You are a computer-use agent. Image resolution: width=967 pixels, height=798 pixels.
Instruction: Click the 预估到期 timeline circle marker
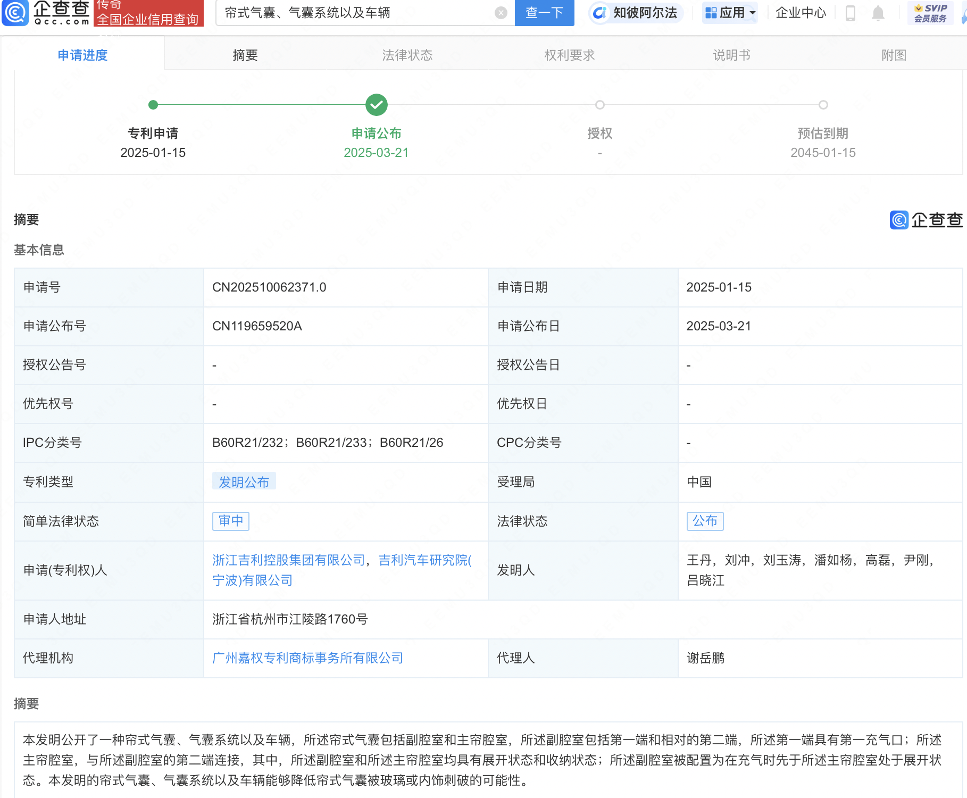(x=823, y=105)
